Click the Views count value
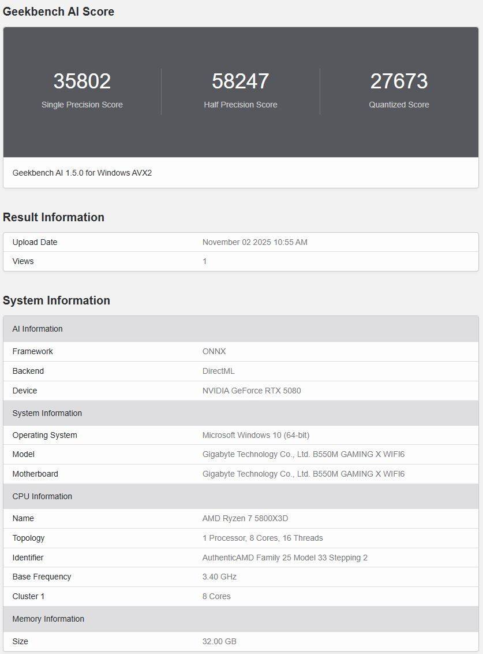483x654 pixels. pos(204,261)
